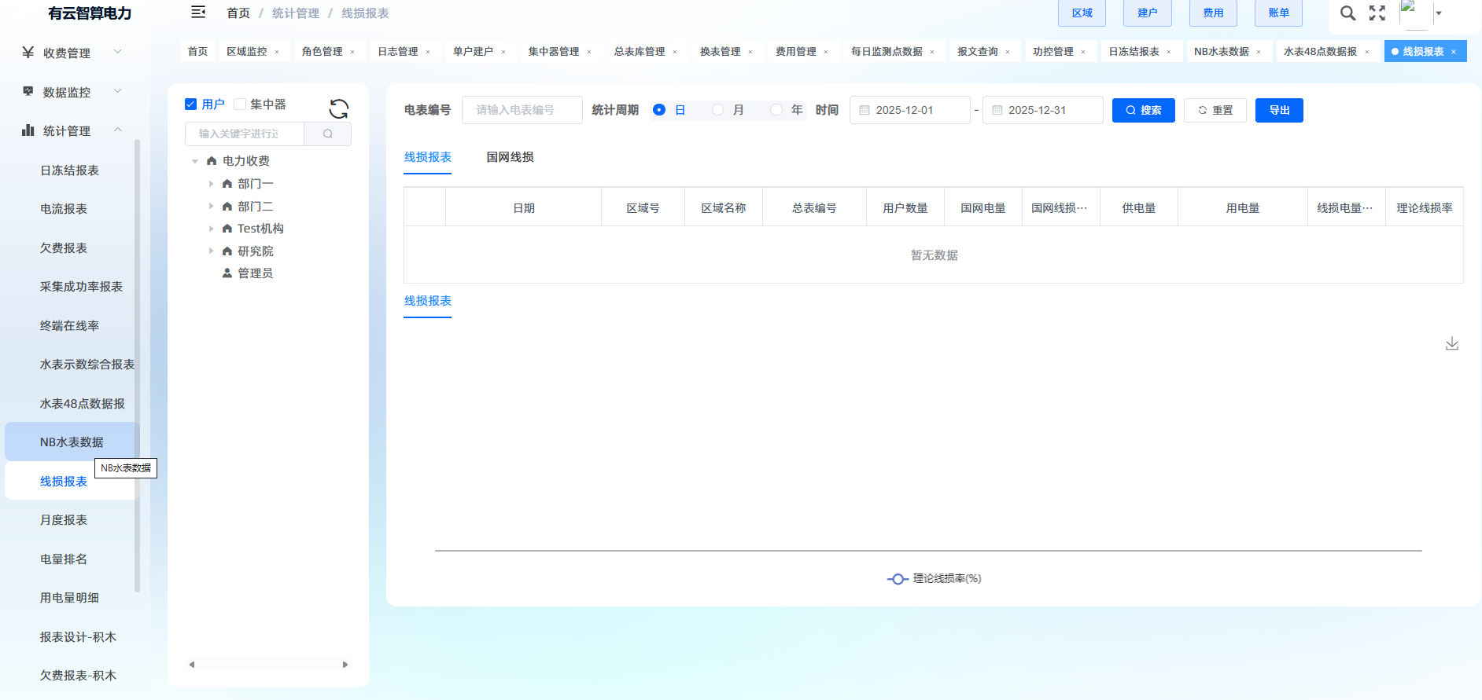Click the sidebar collapse hamburger icon
The image size is (1482, 700).
pyautogui.click(x=198, y=13)
